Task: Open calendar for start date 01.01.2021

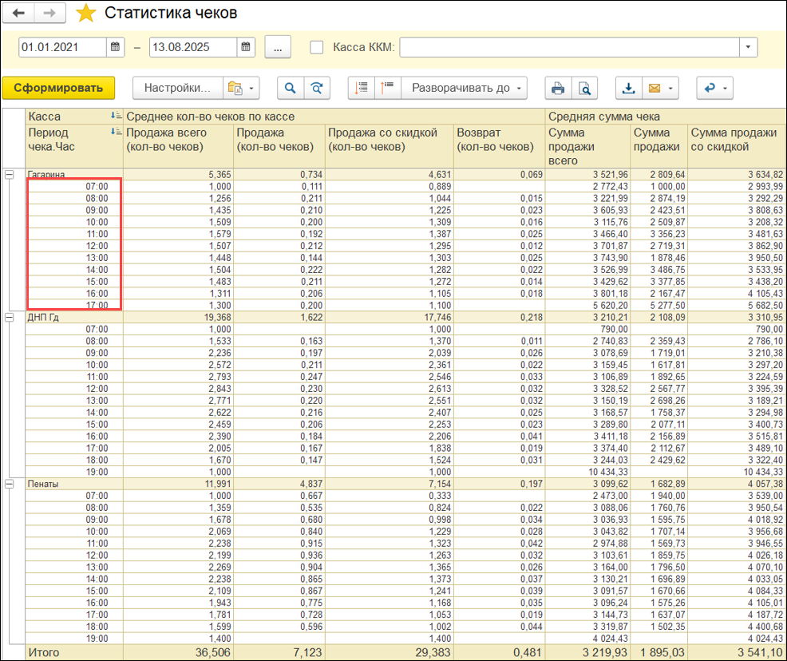Action: [x=117, y=47]
